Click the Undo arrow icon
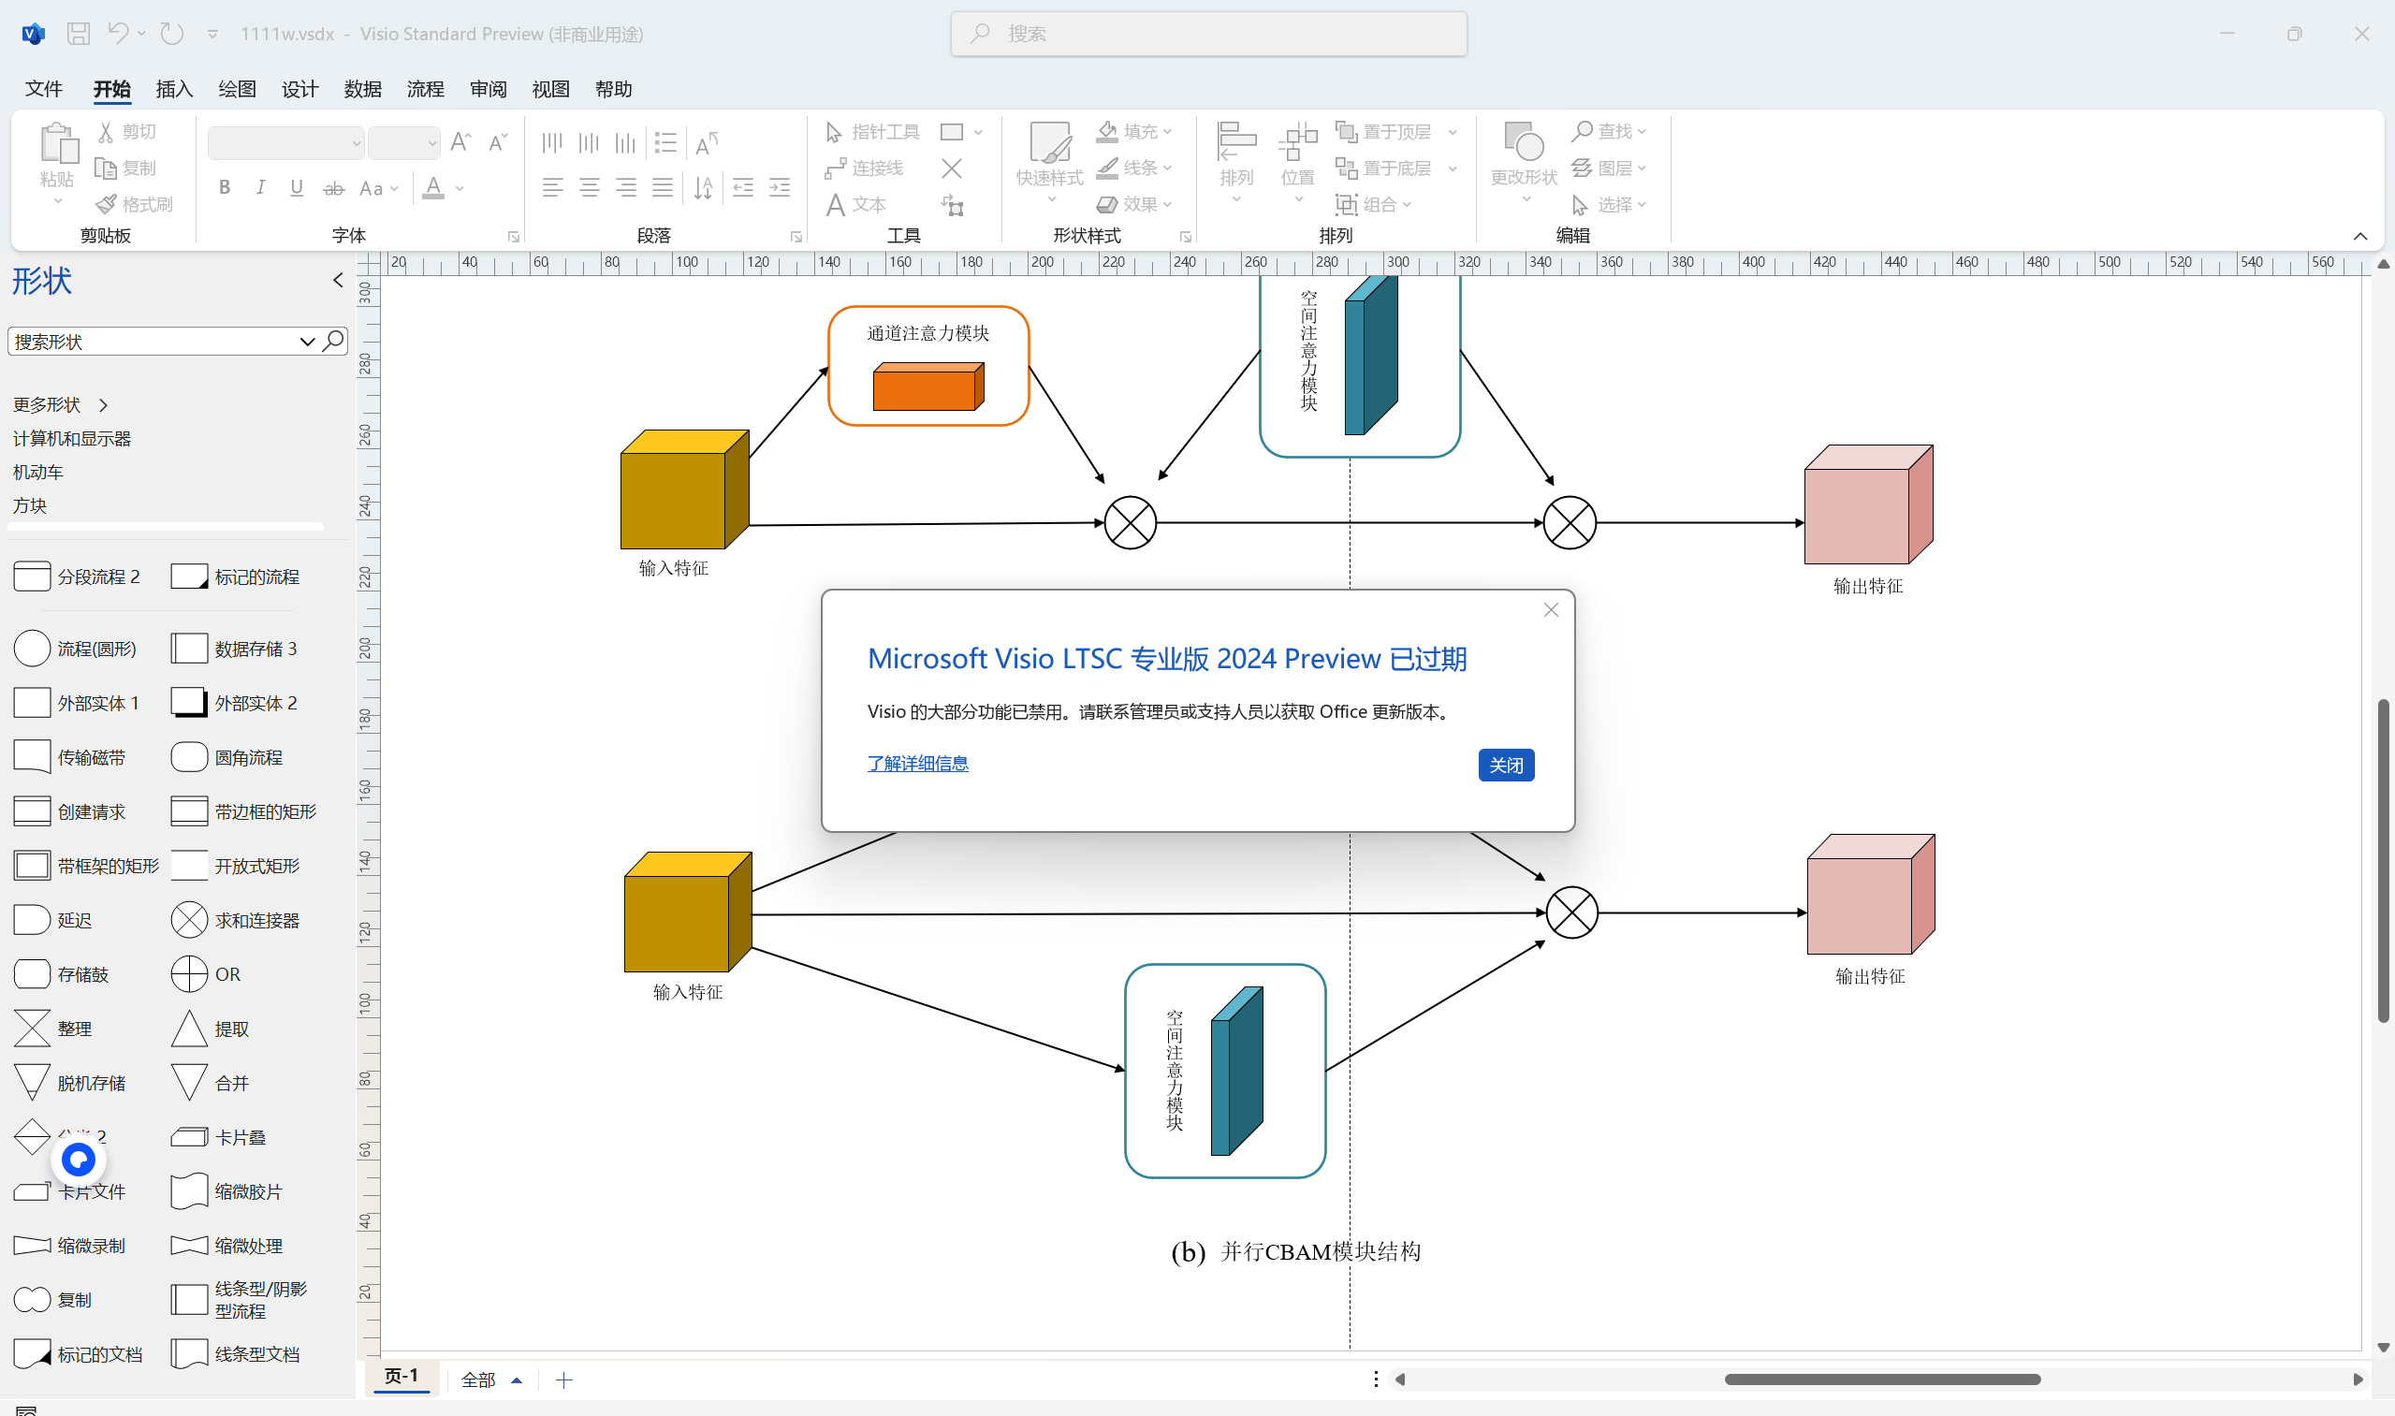This screenshot has height=1416, width=2395. 117,34
